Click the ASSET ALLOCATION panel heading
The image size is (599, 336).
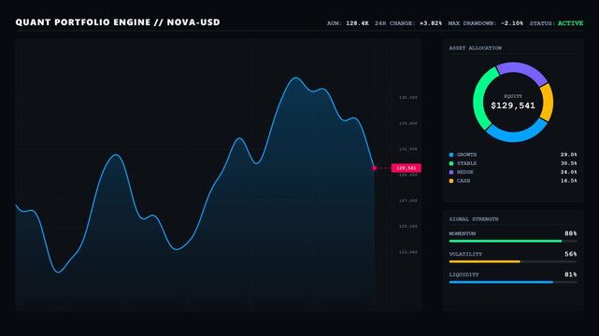(x=476, y=48)
